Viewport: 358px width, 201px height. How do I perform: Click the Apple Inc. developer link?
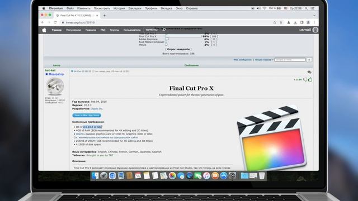pos(97,109)
